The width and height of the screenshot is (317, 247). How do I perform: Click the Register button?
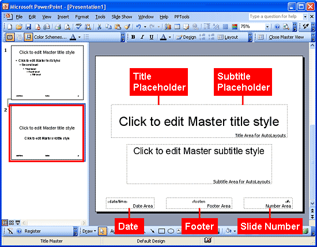(x=32, y=231)
